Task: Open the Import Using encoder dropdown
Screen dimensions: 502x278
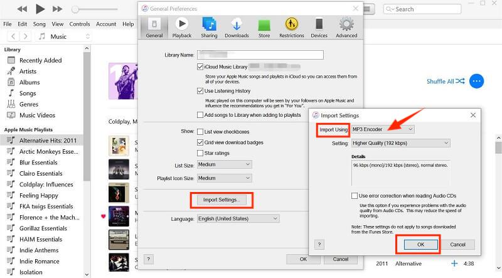Action: coord(383,129)
